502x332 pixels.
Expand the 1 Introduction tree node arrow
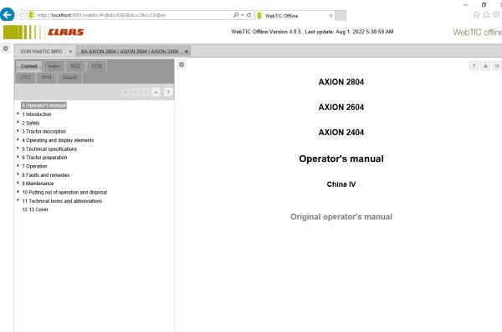pyautogui.click(x=18, y=113)
